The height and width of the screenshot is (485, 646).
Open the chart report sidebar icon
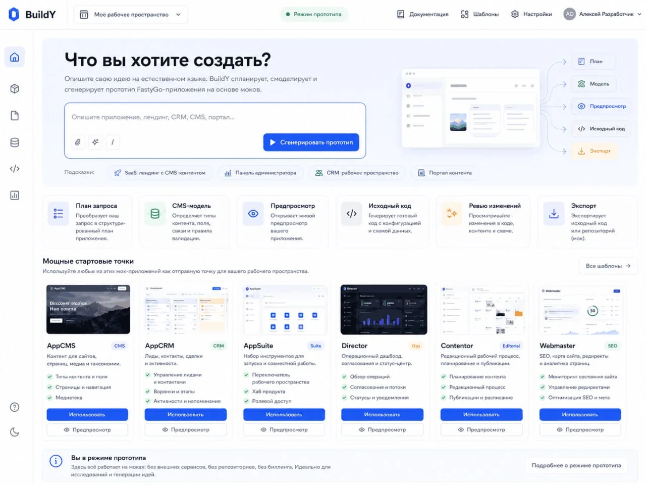point(15,196)
